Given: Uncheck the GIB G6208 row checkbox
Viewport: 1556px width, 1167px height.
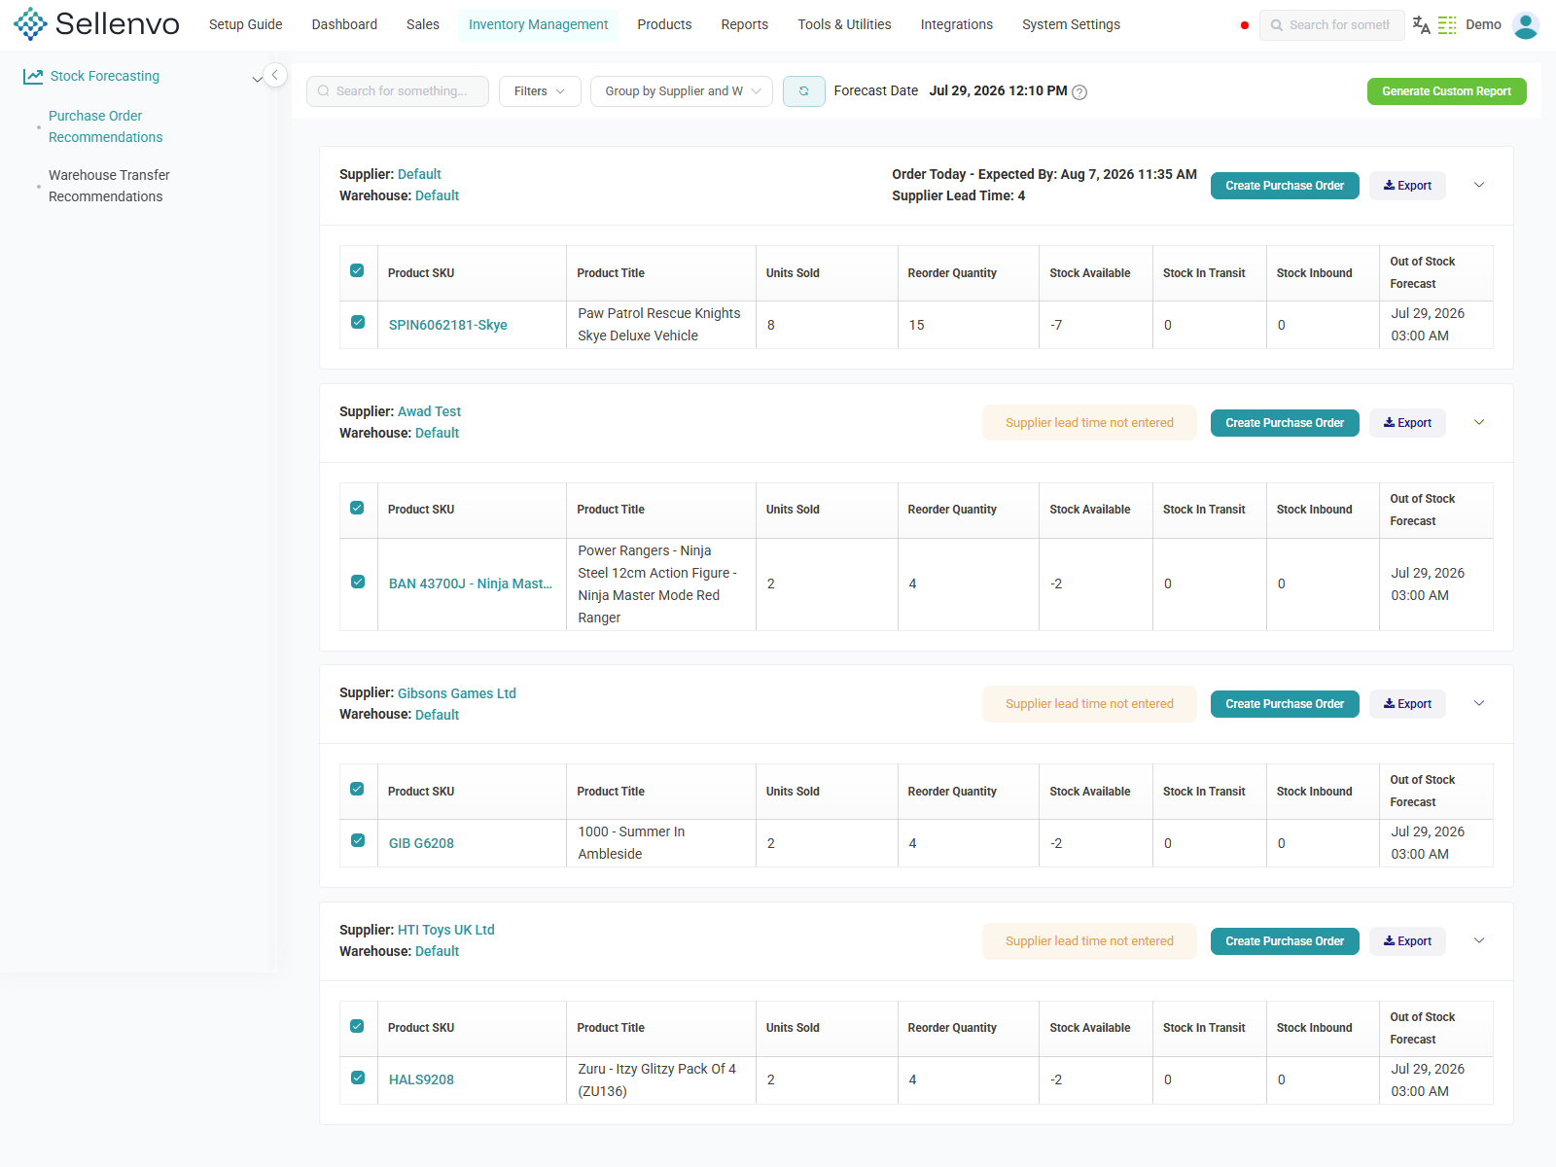Looking at the screenshot, I should pyautogui.click(x=358, y=840).
